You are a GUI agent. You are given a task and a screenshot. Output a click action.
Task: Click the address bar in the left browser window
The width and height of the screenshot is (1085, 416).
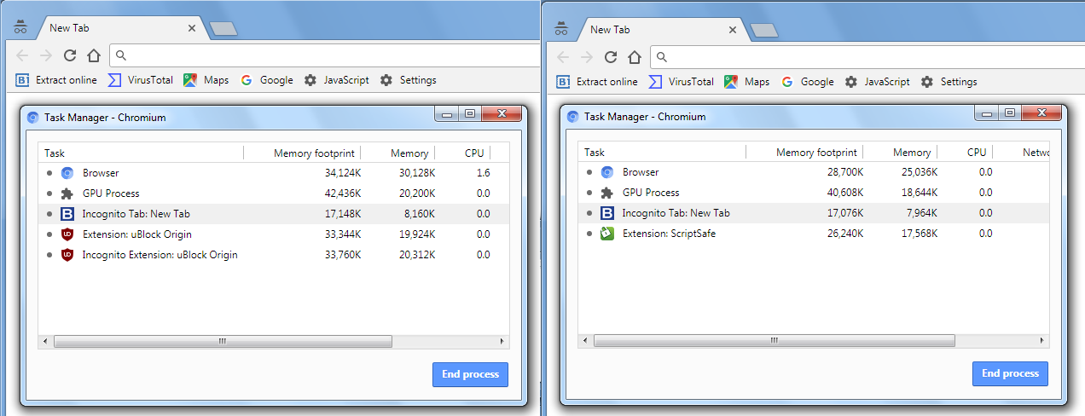click(324, 55)
